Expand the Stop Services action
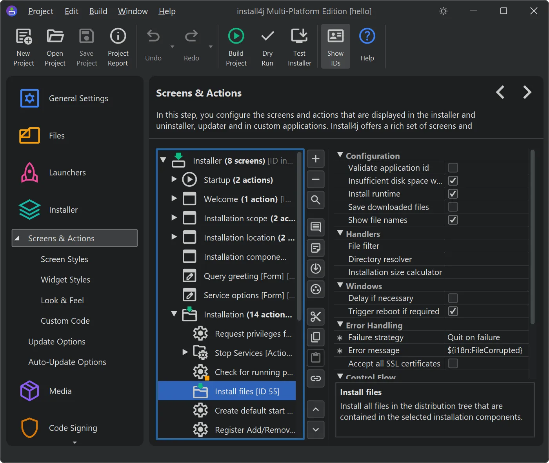Viewport: 549px width, 463px height. click(185, 352)
